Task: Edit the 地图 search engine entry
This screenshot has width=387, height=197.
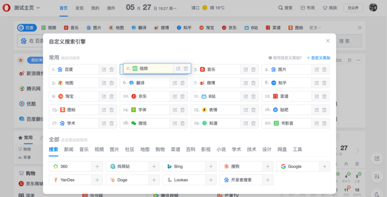Action: (104, 83)
